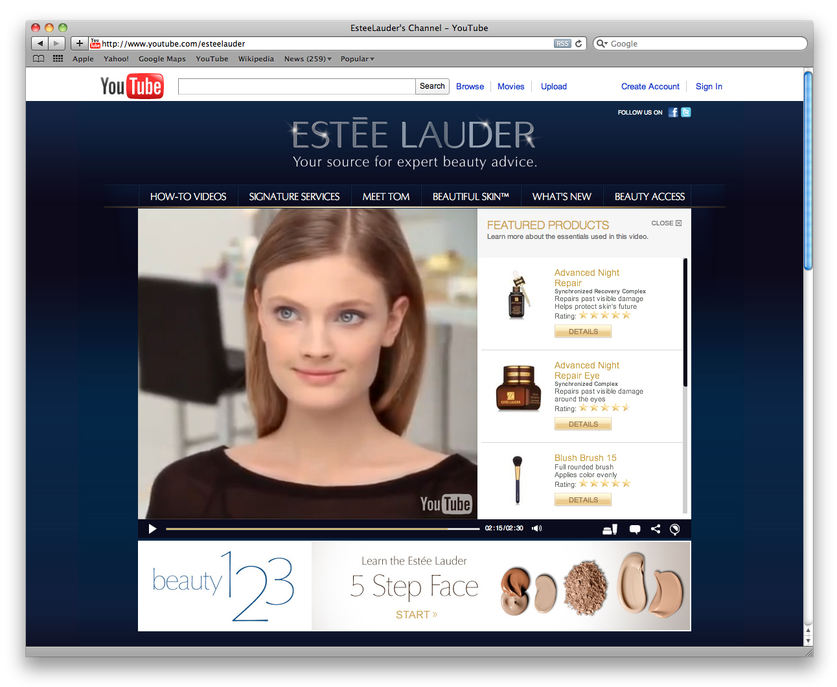Click the RSS button in address bar
Screen dimensions: 837x687
pyautogui.click(x=562, y=43)
